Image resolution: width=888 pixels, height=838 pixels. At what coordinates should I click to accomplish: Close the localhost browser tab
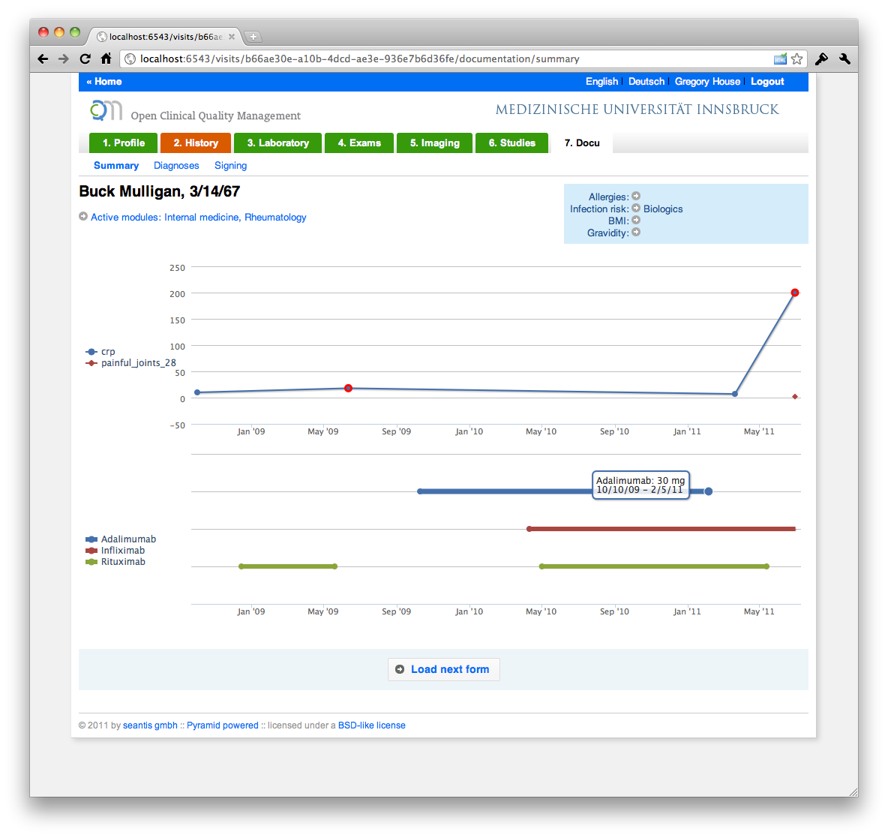(232, 37)
